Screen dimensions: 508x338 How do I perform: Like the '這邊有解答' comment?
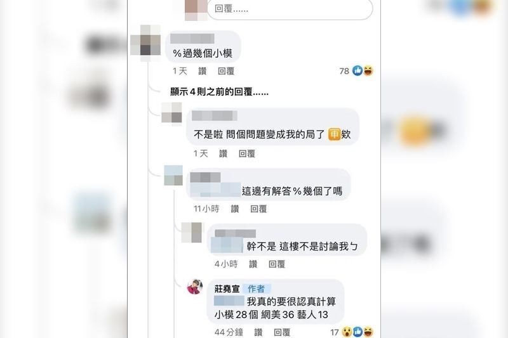(235, 209)
